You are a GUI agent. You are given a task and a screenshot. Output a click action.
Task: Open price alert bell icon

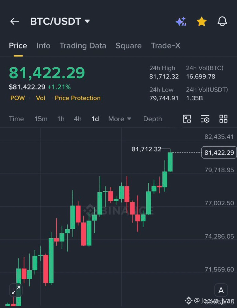(x=222, y=21)
